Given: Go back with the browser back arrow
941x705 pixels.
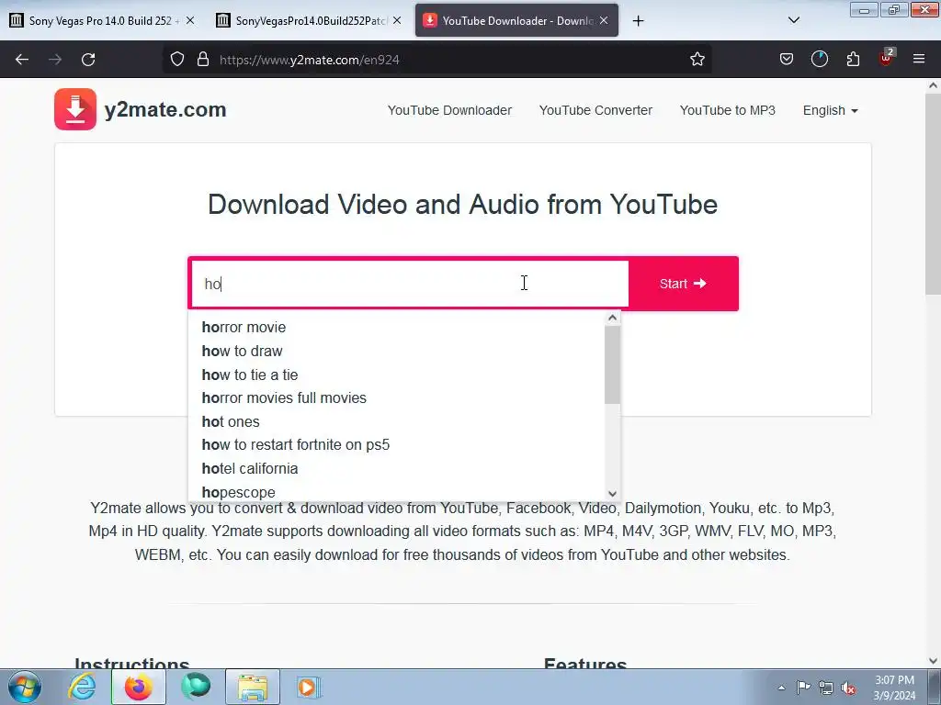Looking at the screenshot, I should tap(22, 60).
